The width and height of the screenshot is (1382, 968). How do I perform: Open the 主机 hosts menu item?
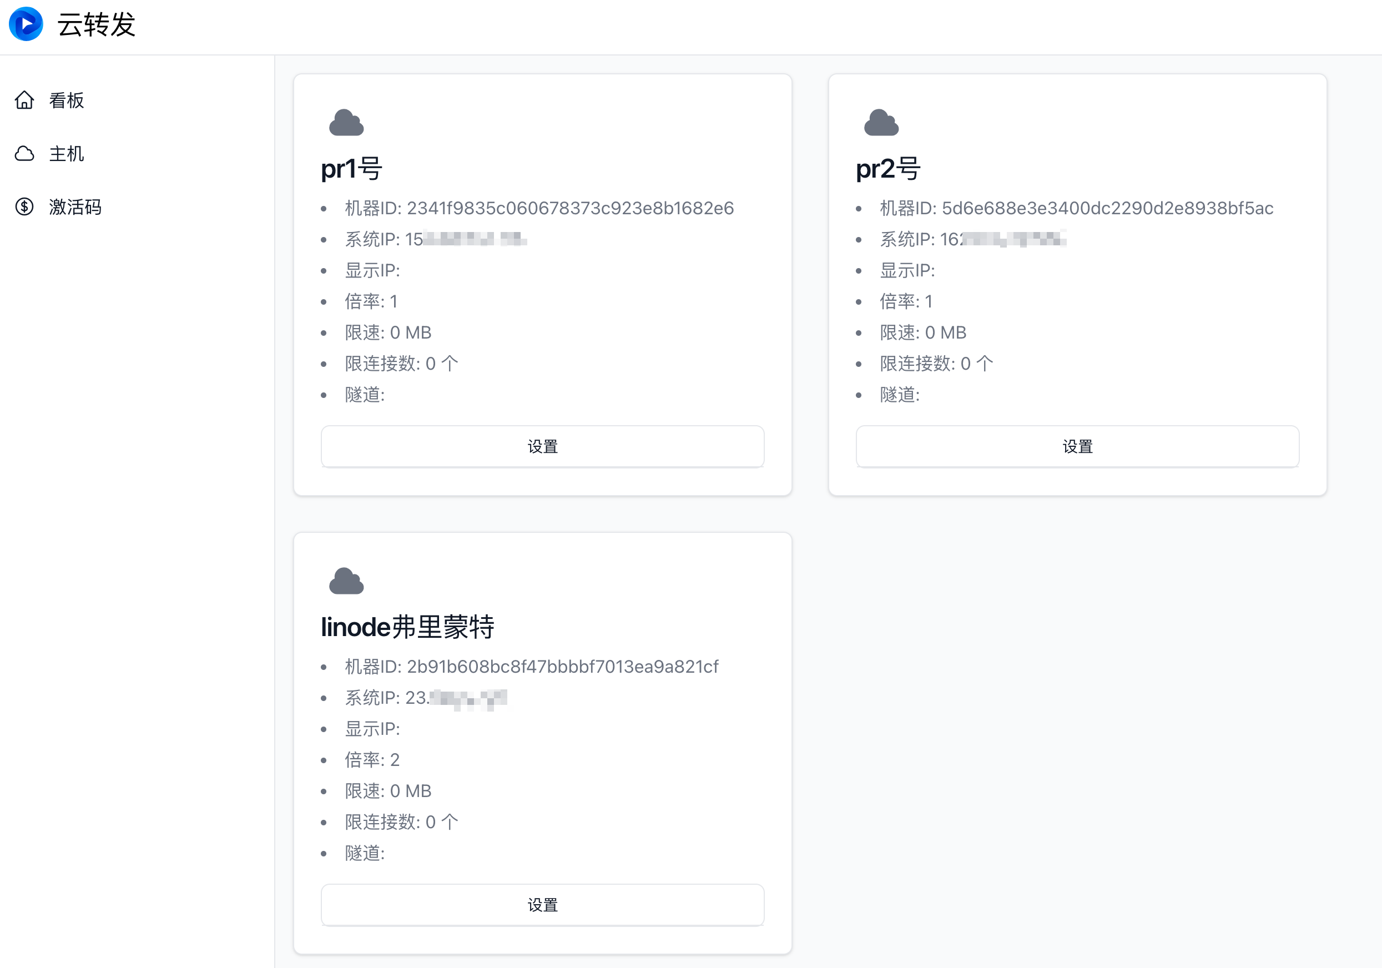pos(66,154)
